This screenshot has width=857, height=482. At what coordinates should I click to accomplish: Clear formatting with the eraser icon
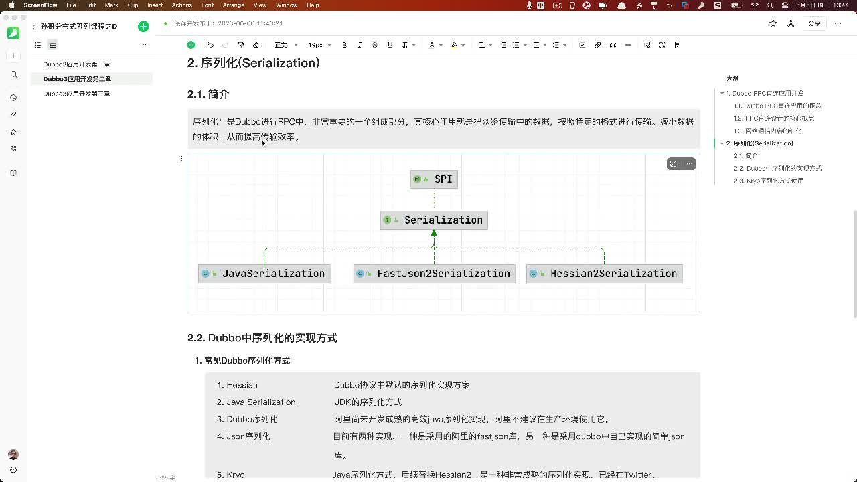tap(256, 45)
